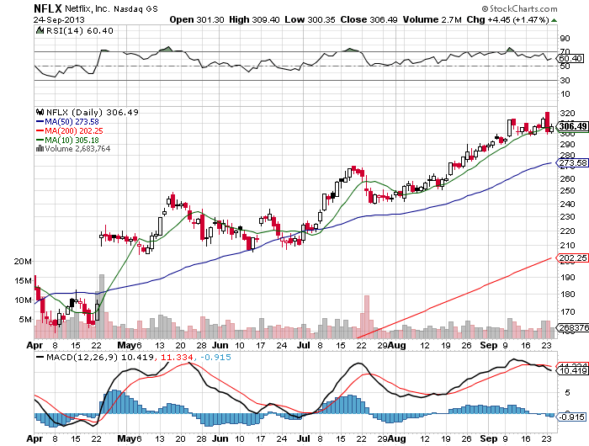Screen dimensions: 589x446
Task: Click the 'Chg +4.45 (+1.47%)' value
Action: (508, 19)
